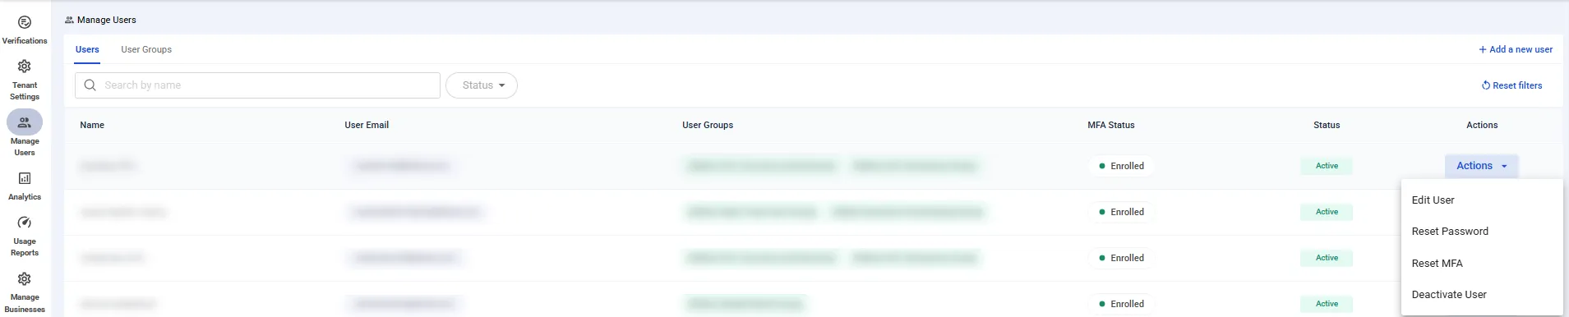Click the Enrolled badge in the second row
1569x317 pixels.
[x=1121, y=212]
